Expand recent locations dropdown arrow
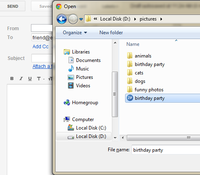The width and height of the screenshot is (200, 175). (81, 19)
